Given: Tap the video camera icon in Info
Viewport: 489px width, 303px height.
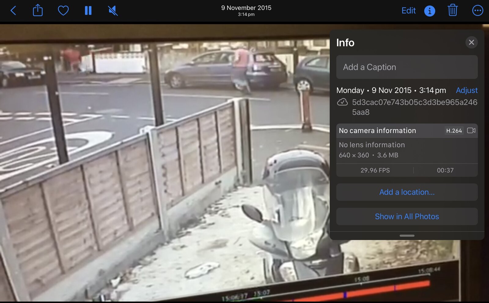Looking at the screenshot, I should tap(471, 131).
